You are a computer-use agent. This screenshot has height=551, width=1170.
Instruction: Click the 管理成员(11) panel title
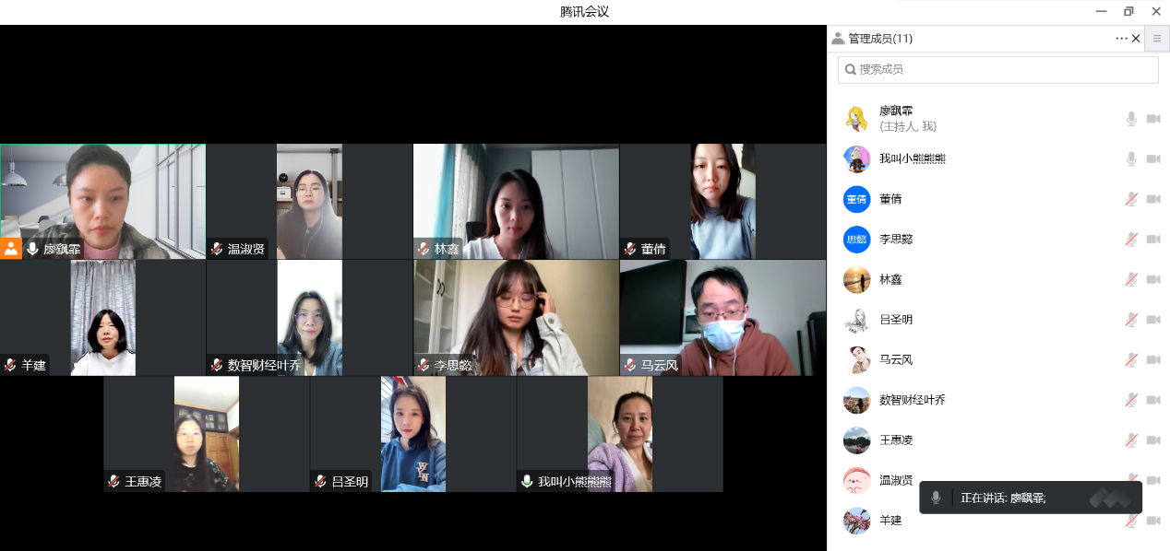point(879,39)
